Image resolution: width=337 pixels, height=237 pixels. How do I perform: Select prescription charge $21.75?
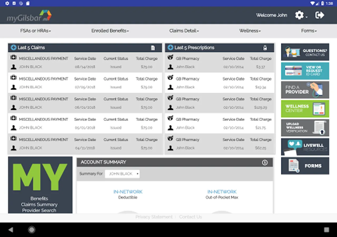260,128
